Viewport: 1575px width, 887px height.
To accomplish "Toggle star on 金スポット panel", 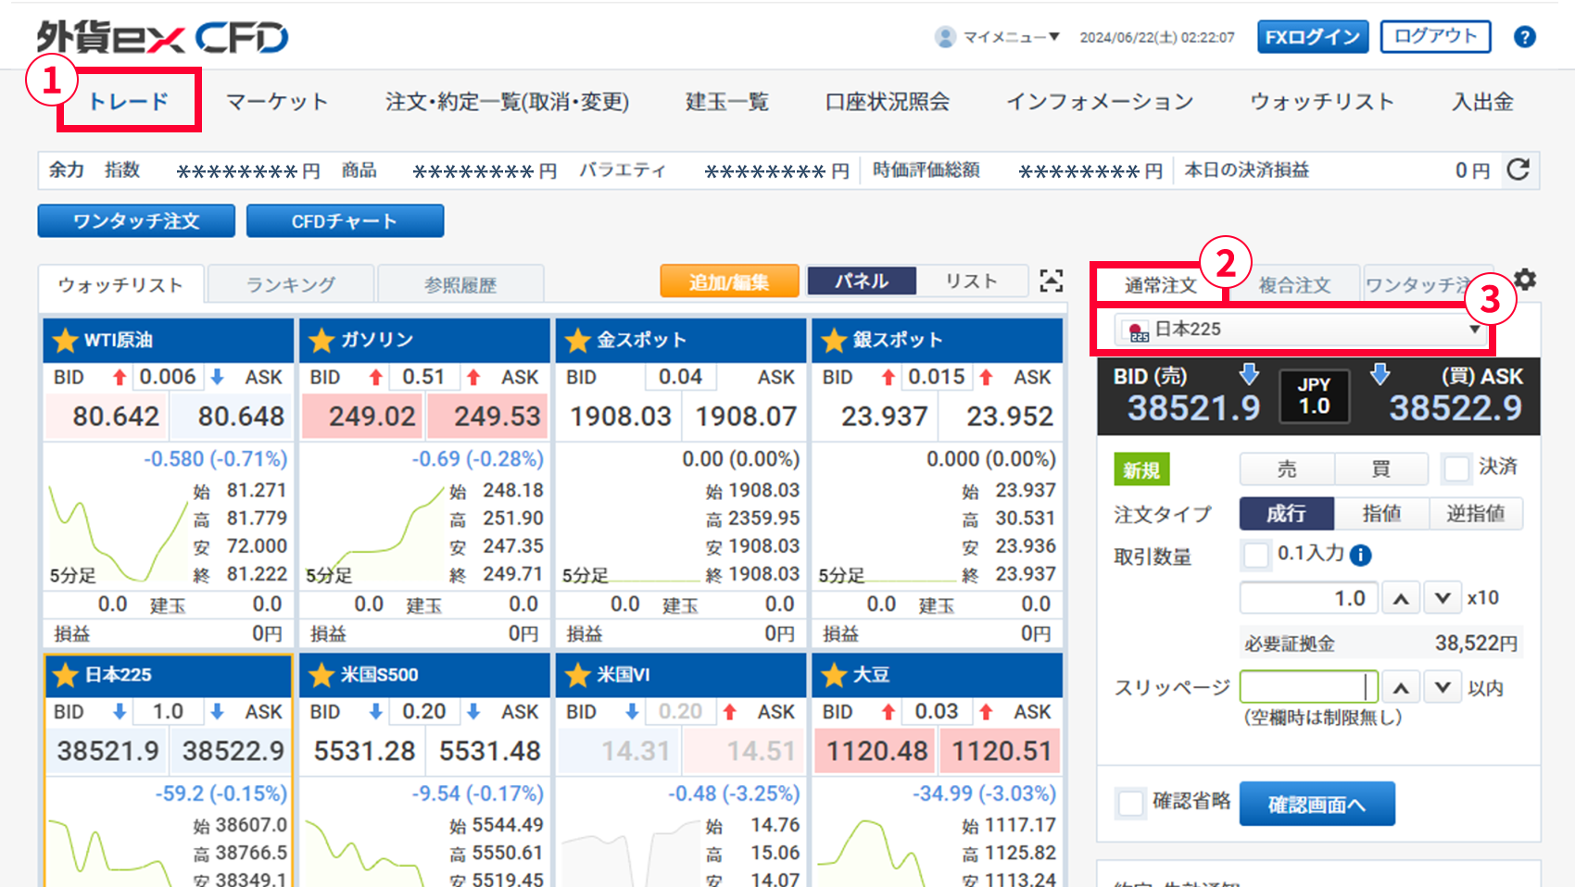I will click(578, 341).
